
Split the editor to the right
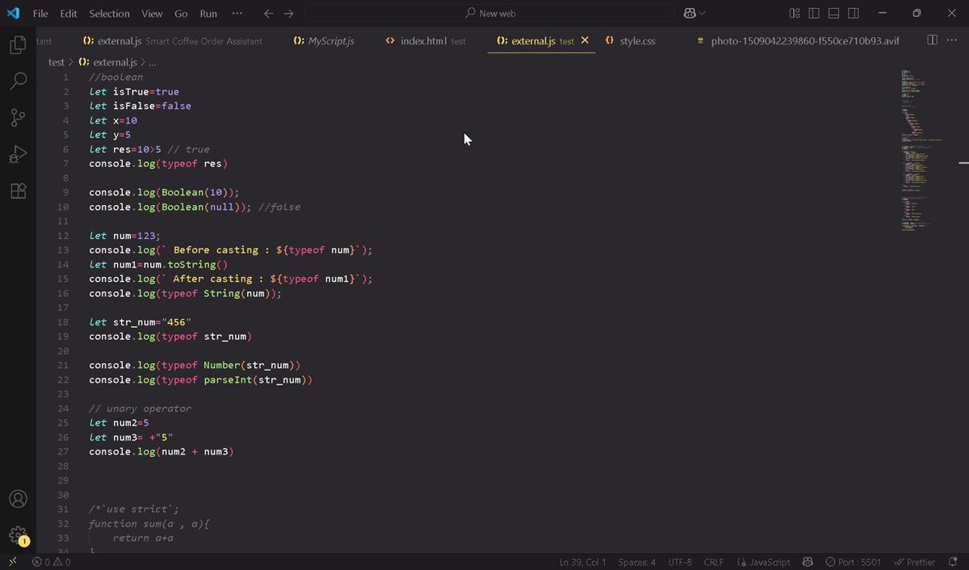[932, 40]
